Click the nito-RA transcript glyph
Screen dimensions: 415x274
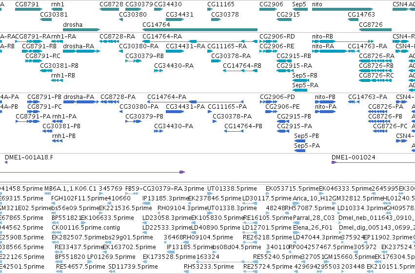(x=330, y=51)
